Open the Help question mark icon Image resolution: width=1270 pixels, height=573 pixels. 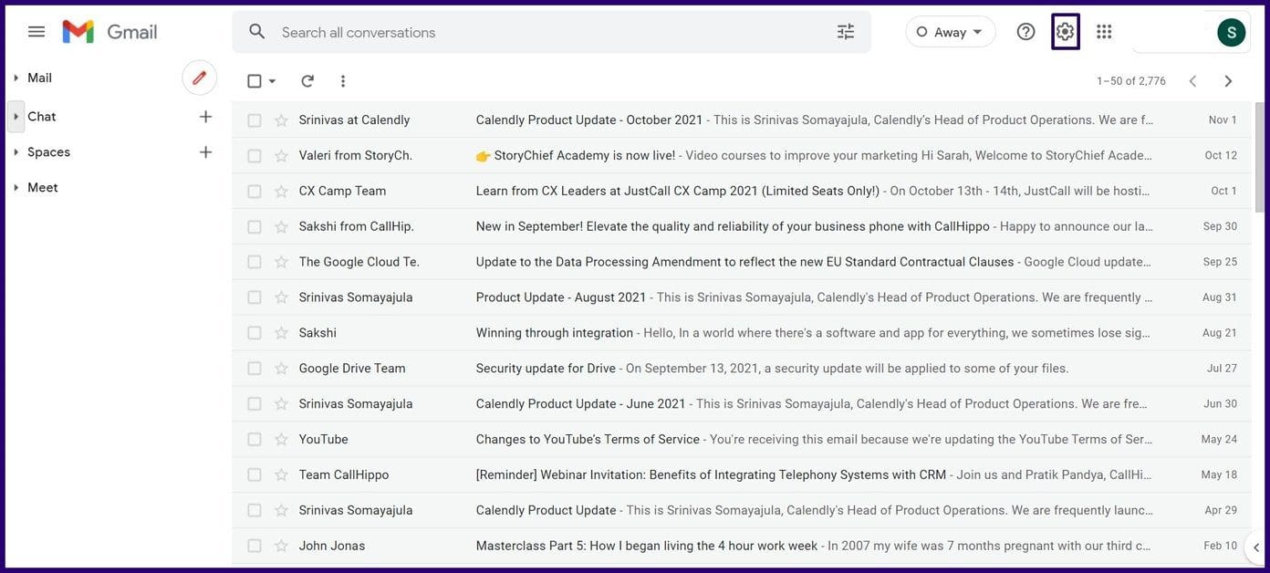tap(1026, 32)
